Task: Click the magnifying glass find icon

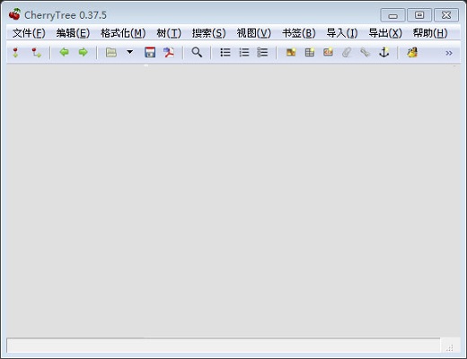Action: click(x=197, y=52)
